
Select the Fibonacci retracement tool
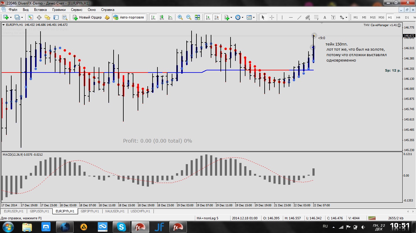point(308,17)
